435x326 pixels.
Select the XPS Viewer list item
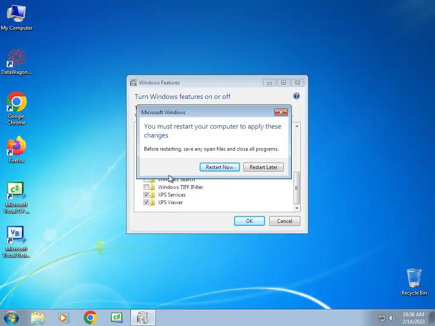tap(170, 202)
